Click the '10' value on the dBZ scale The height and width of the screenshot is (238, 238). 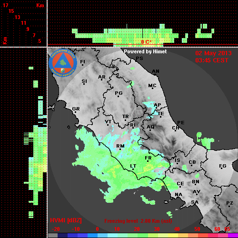(x=117, y=229)
